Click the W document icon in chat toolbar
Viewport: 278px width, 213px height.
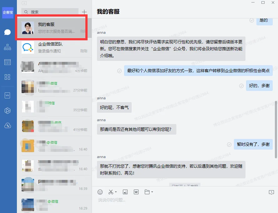[x=136, y=192]
